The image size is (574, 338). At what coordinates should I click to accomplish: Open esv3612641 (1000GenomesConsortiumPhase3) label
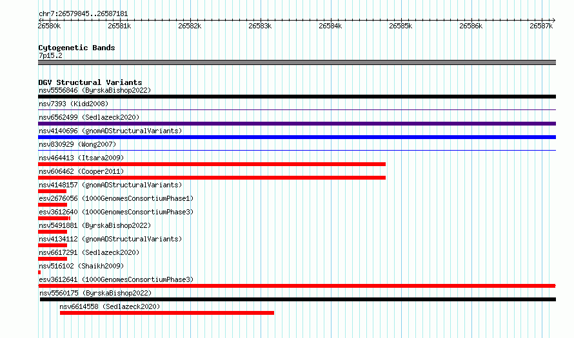(116, 279)
